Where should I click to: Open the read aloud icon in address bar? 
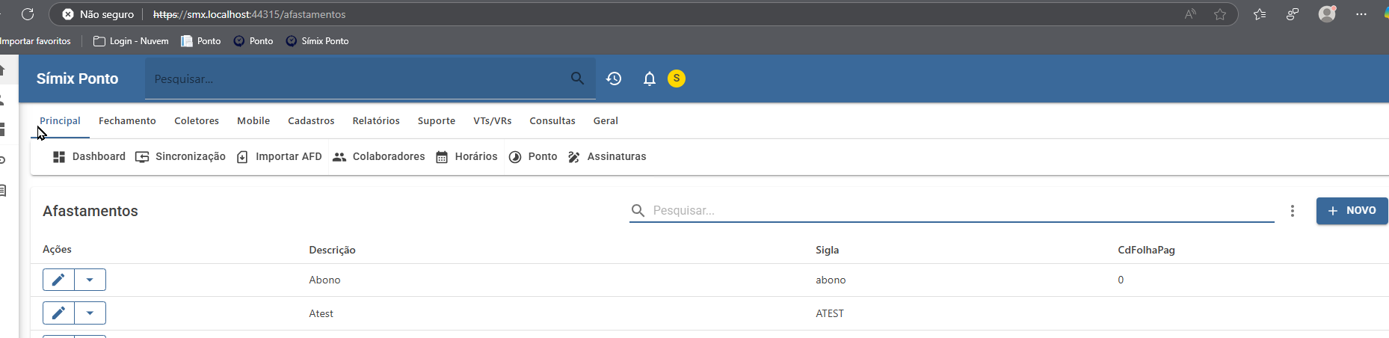pos(1191,14)
